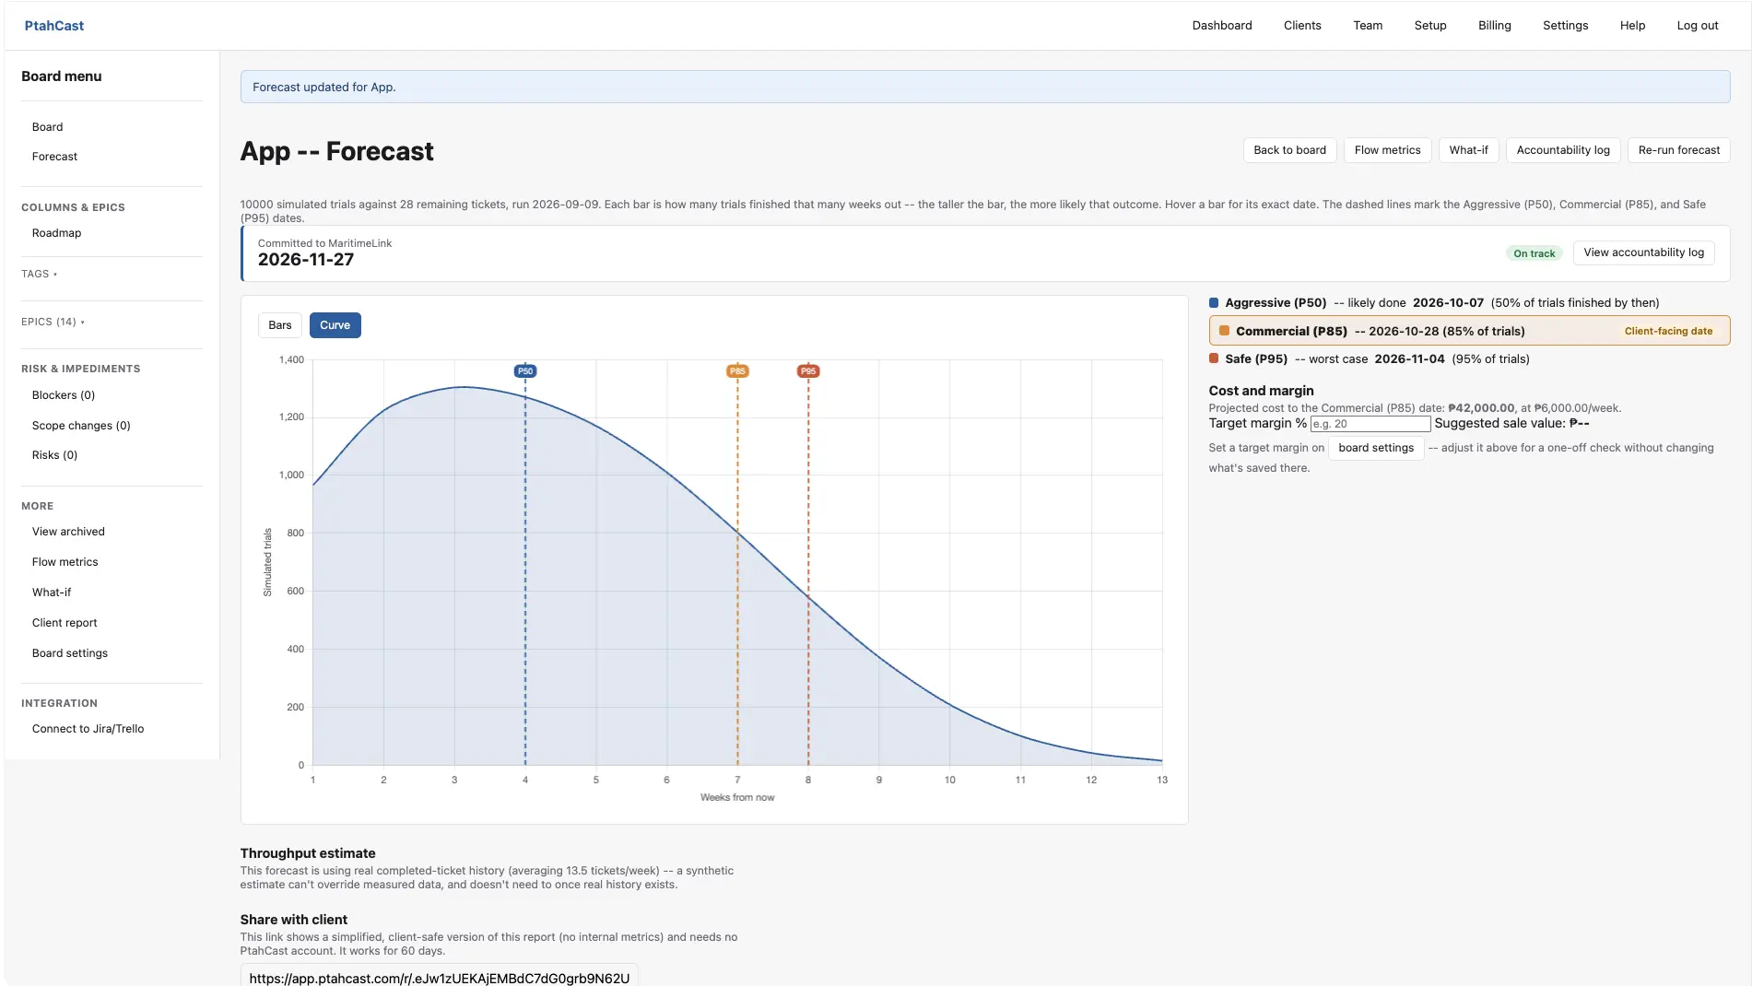
Task: Click the Back to board button
Action: (x=1289, y=150)
